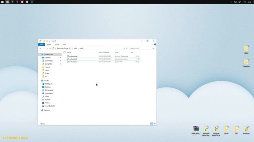254x142 pixels.
Task: Open 3D Objects under This PC
Action: pos(48,84)
